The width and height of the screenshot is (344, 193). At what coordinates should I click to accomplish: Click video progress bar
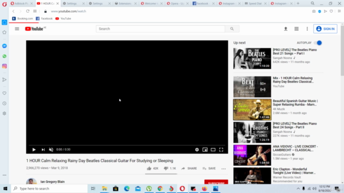point(127,145)
